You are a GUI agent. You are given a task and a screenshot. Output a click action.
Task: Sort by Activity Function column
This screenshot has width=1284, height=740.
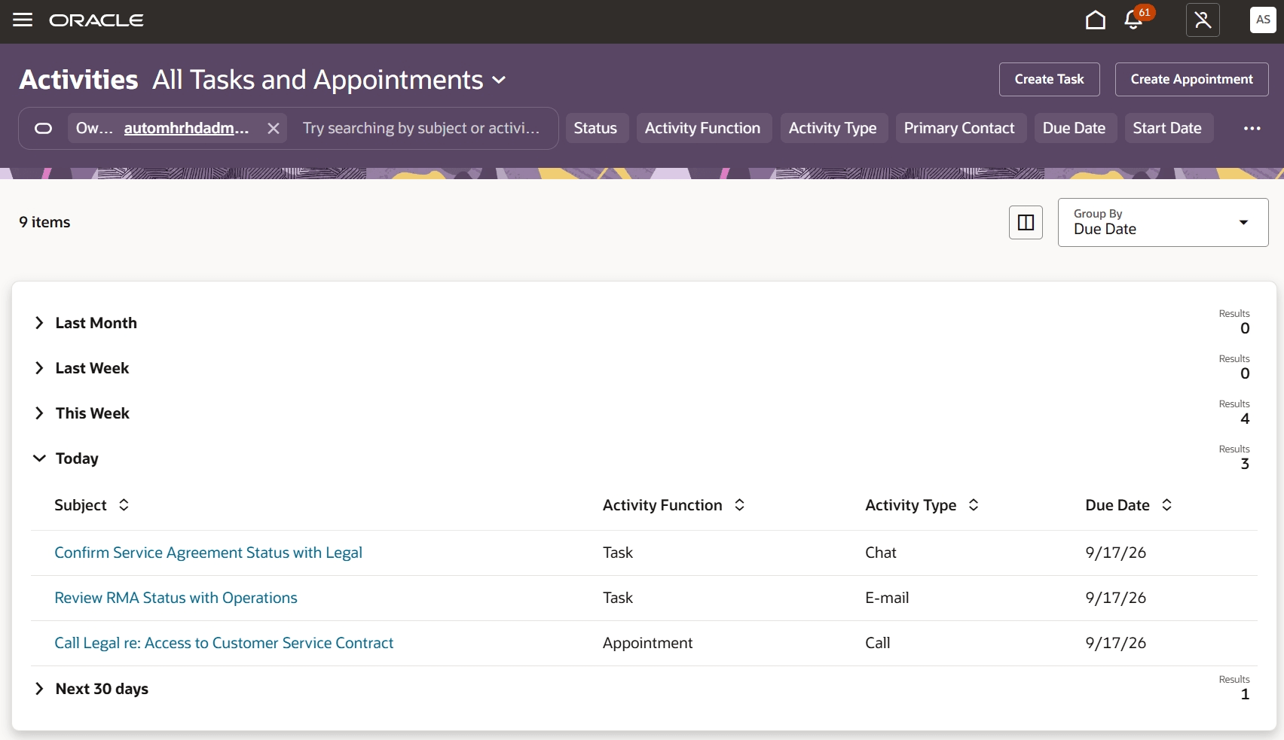pyautogui.click(x=739, y=505)
